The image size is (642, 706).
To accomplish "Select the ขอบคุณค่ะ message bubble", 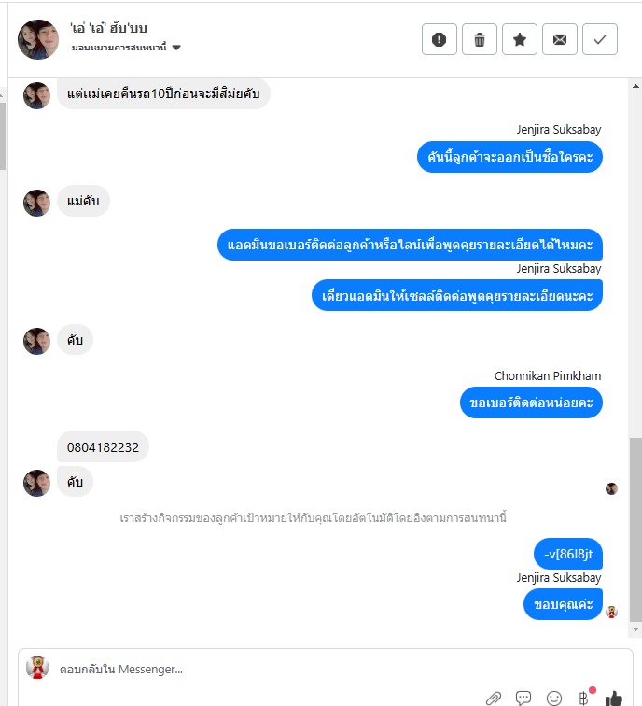I will click(x=563, y=604).
